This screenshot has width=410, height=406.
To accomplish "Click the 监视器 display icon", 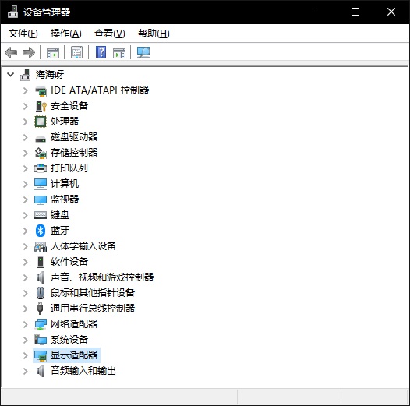I will coord(41,199).
